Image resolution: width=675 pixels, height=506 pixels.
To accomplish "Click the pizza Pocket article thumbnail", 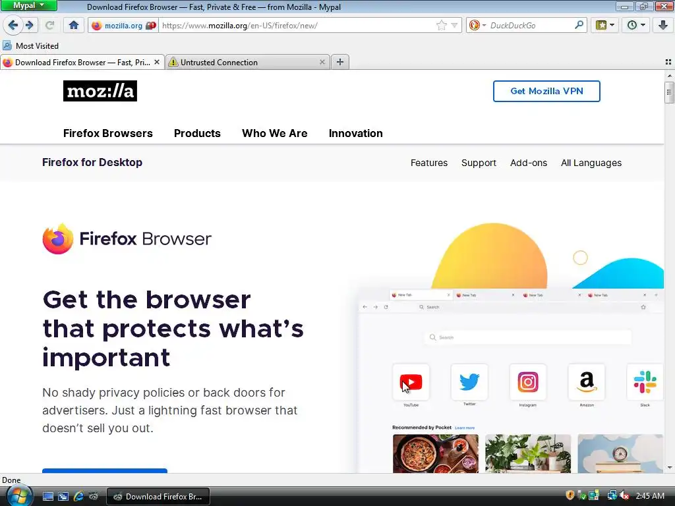I will tap(436, 453).
